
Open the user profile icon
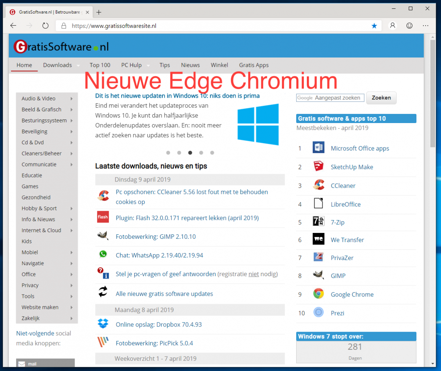tap(392, 26)
